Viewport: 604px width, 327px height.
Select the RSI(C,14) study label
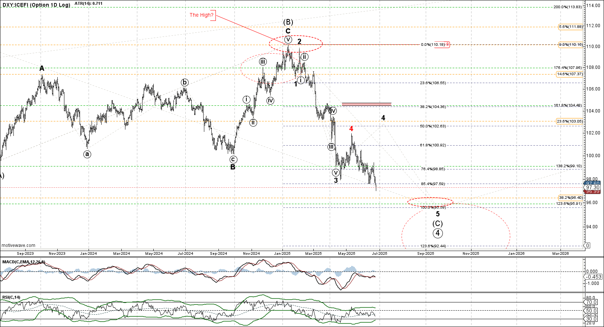tap(12, 297)
